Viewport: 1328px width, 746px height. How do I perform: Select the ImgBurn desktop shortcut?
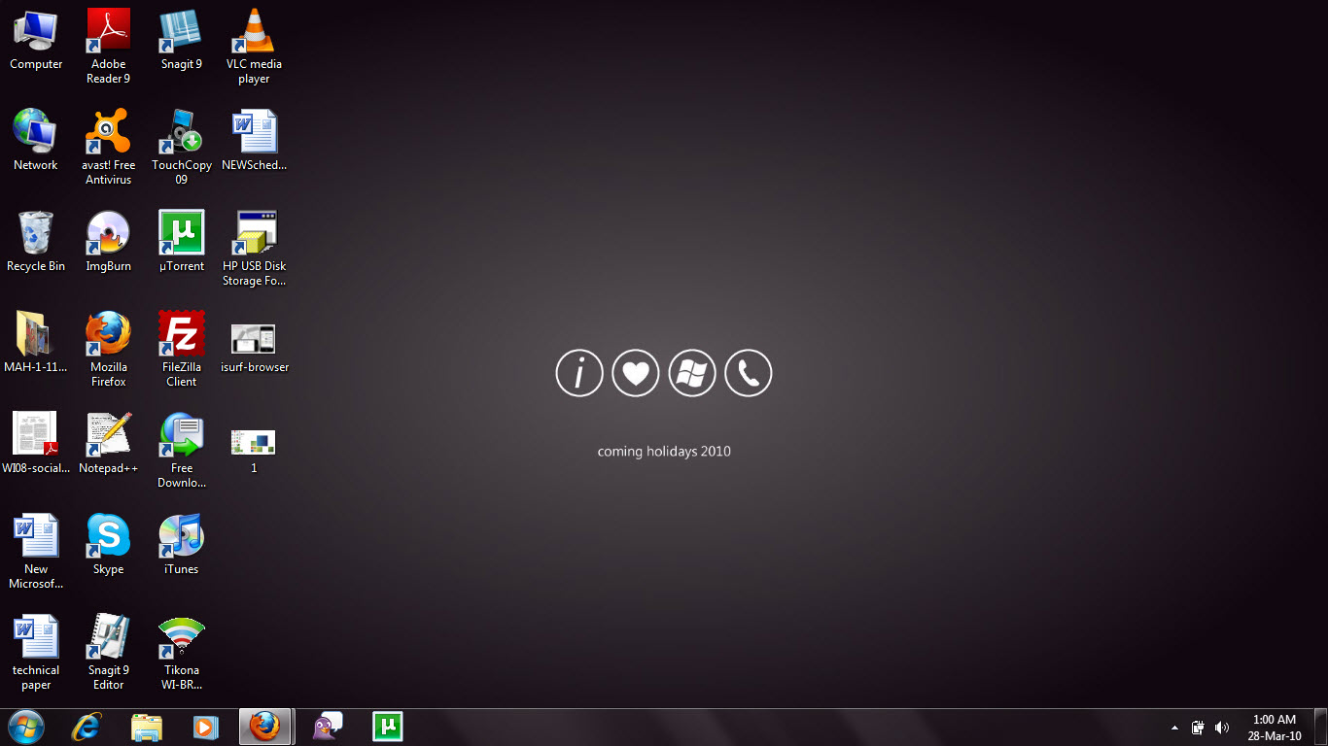[108, 241]
